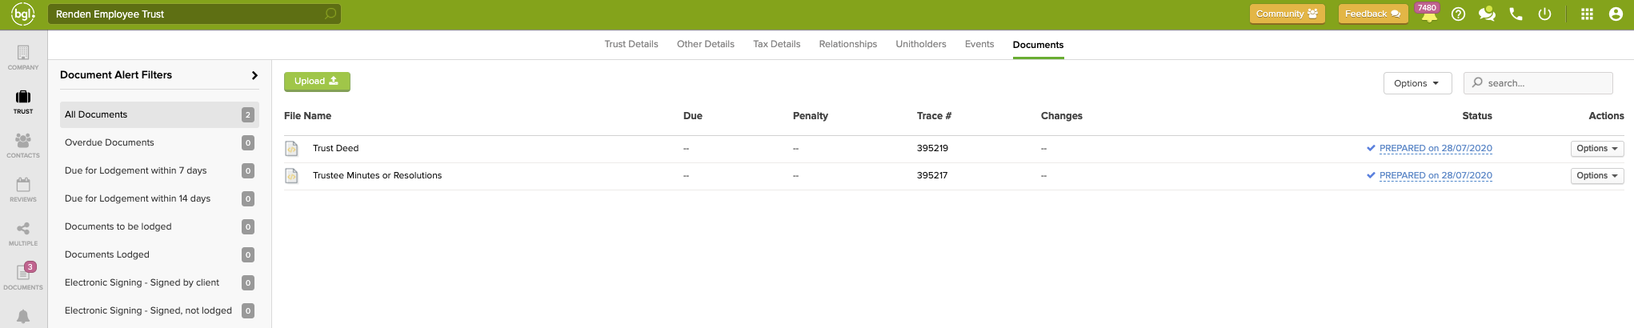Expand Document Alert Filters chevron
1634x328 pixels.
(254, 75)
